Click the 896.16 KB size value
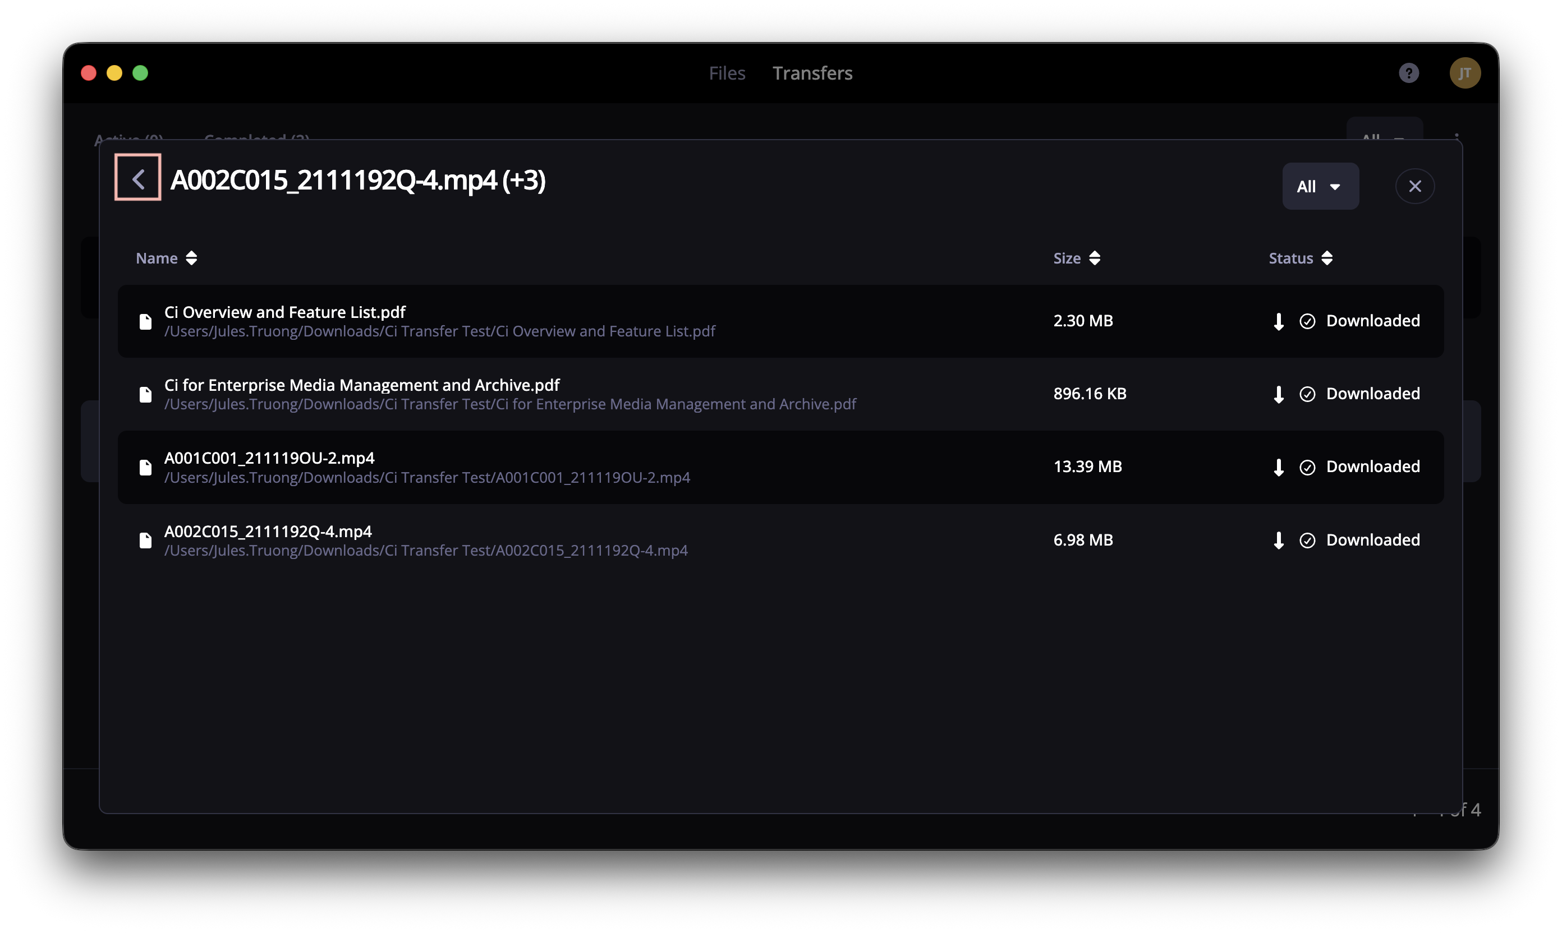 click(x=1090, y=394)
